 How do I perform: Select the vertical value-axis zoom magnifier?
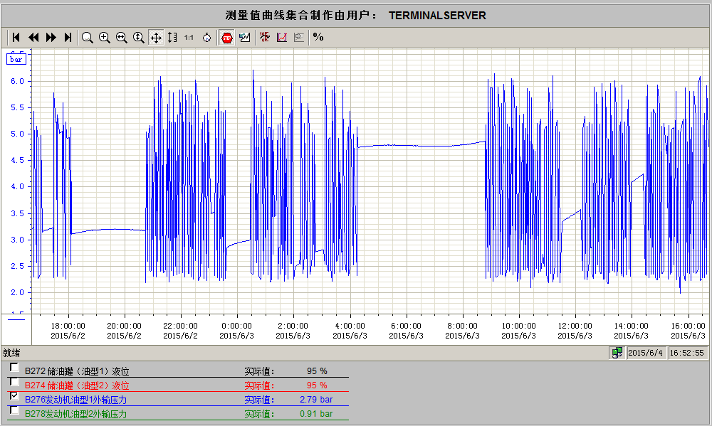(x=139, y=37)
